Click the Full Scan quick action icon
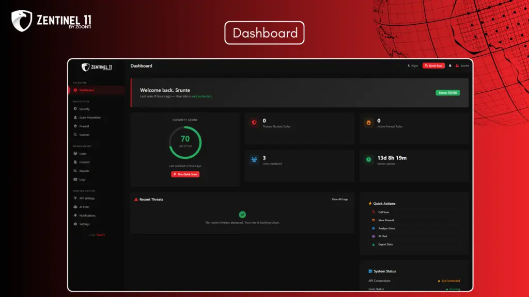Screen dimensions: 529x297 [x=374, y=212]
